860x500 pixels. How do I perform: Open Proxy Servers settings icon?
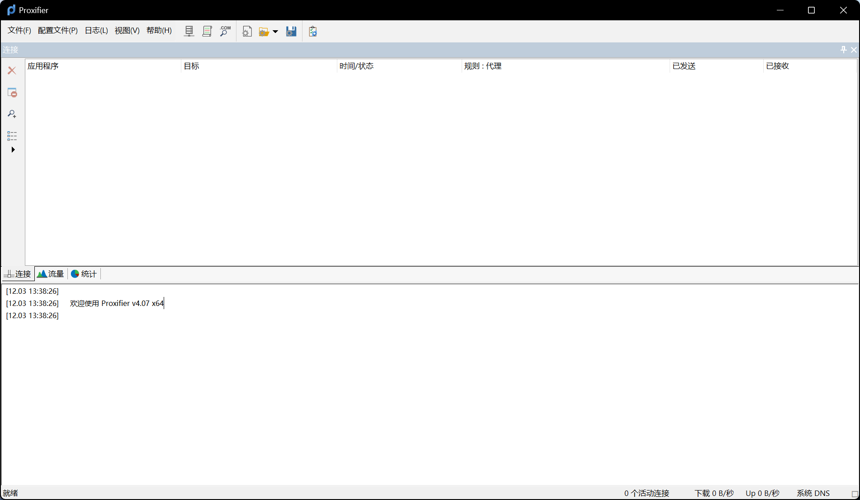(189, 31)
